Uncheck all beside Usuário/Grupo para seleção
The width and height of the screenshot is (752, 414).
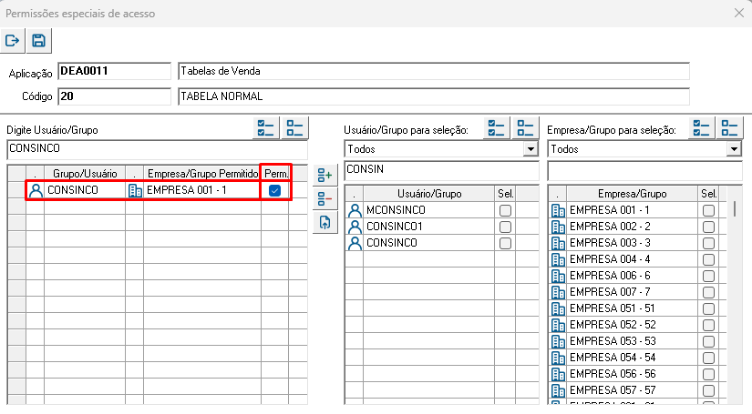click(525, 128)
